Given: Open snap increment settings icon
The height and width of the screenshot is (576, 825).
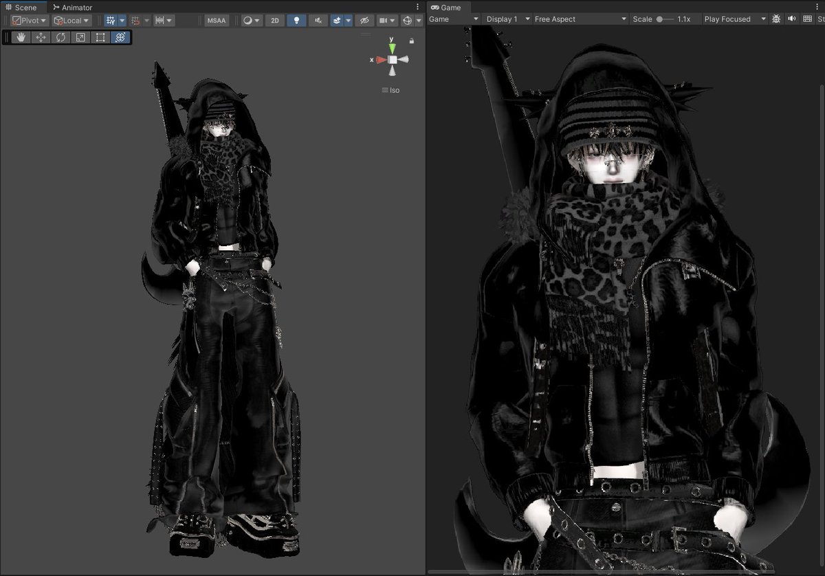Looking at the screenshot, I should pyautogui.click(x=159, y=21).
